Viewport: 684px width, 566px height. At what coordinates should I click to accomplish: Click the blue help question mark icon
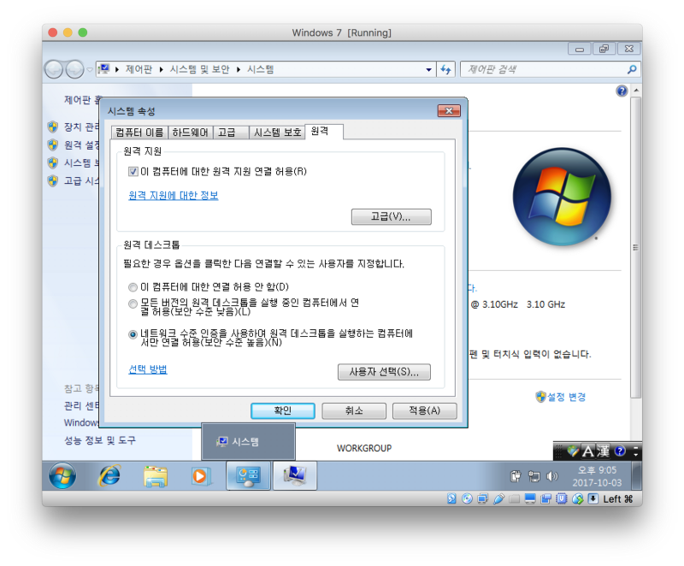[x=622, y=91]
